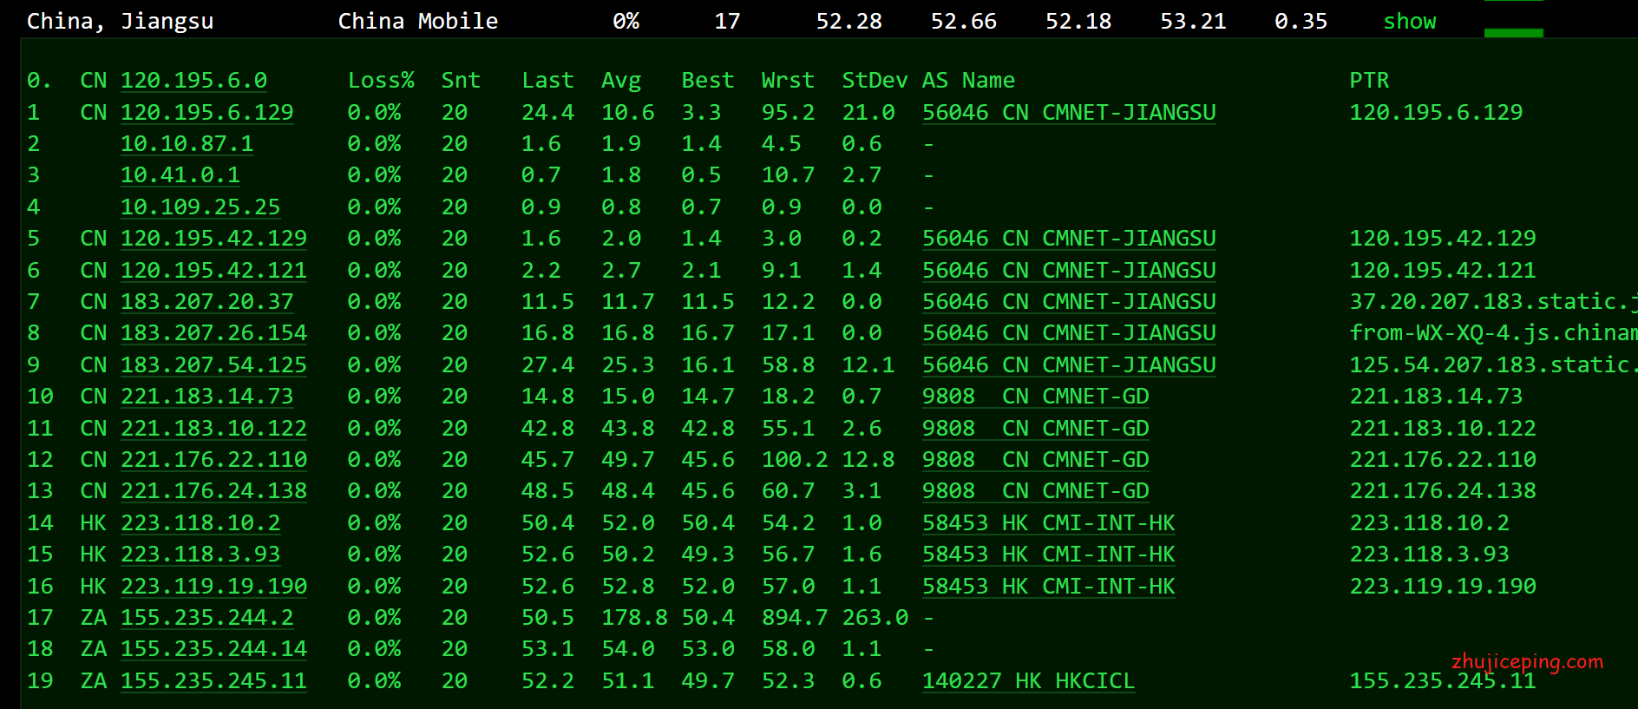1638x709 pixels.
Task: Open AS link 9808 CMNET-GD in hop 13
Action: pyautogui.click(x=1035, y=491)
